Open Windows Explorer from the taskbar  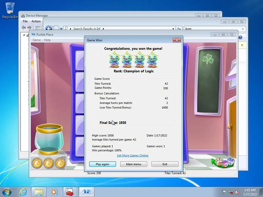coord(39,192)
